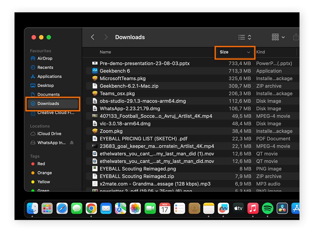314x232 pixels.
Task: Sort files by the Name column
Action: pyautogui.click(x=105, y=52)
